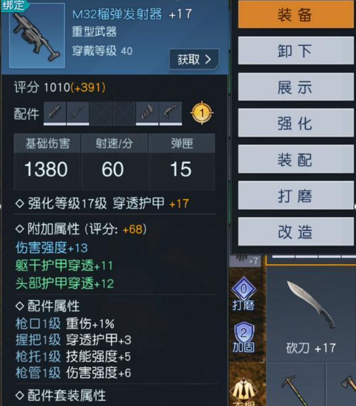
Task: Select the first muzzle attachment slot
Action: [55, 114]
